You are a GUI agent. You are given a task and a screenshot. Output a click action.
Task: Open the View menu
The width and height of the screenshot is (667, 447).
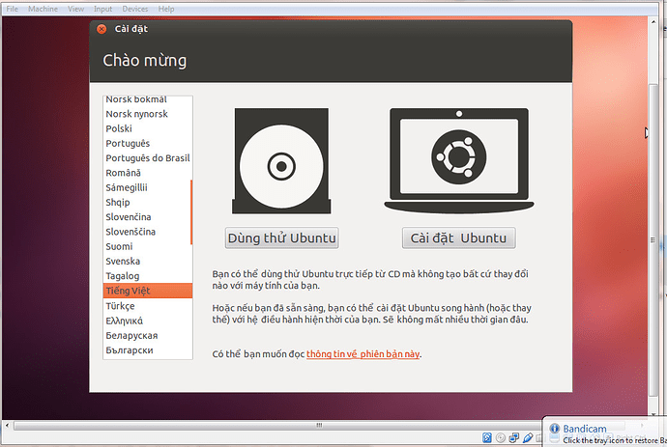[75, 9]
